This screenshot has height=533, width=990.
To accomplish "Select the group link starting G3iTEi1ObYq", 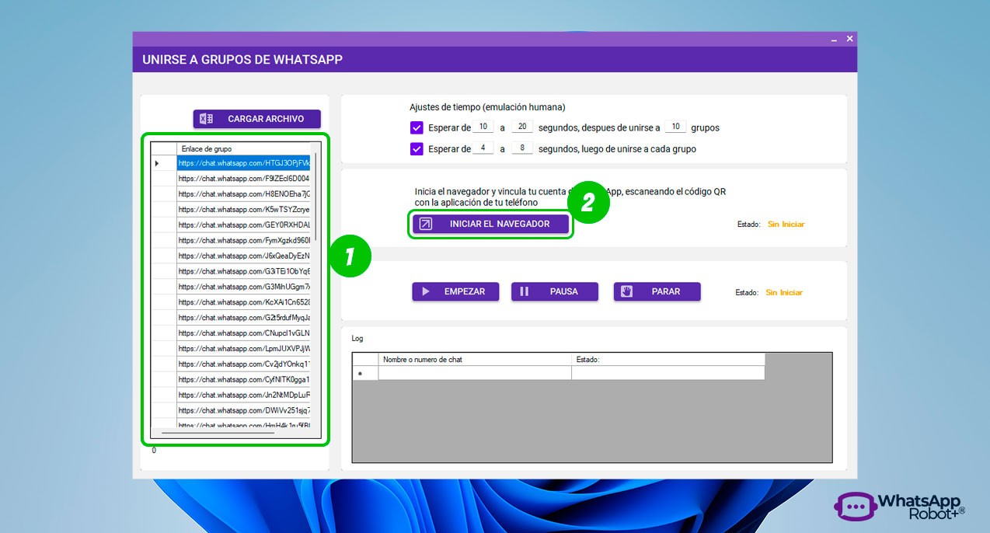I will 243,271.
